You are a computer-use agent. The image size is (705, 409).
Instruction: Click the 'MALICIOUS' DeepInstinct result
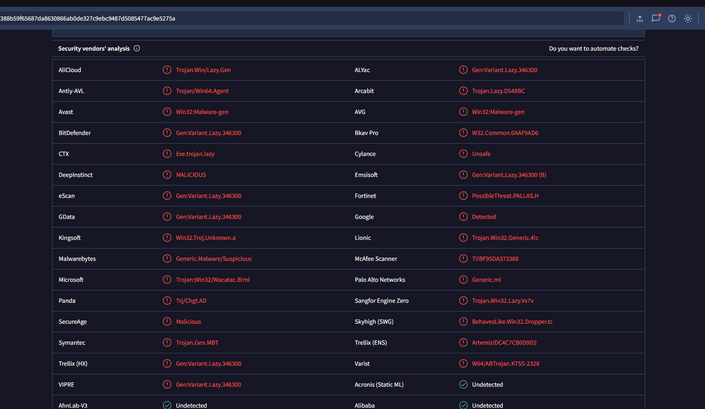tap(191, 175)
